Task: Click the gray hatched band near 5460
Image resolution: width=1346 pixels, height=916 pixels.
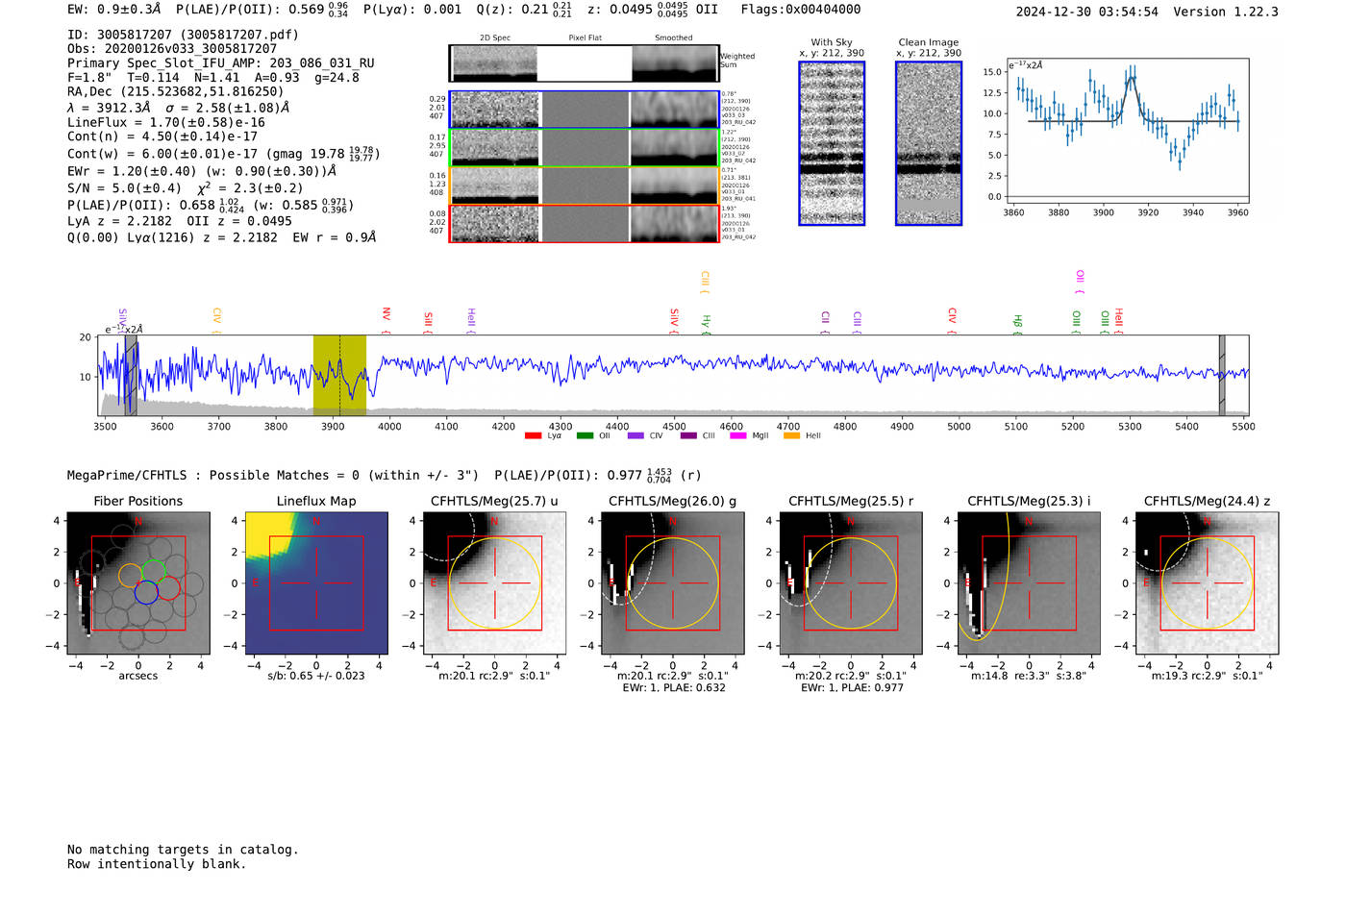Action: pos(1222,375)
